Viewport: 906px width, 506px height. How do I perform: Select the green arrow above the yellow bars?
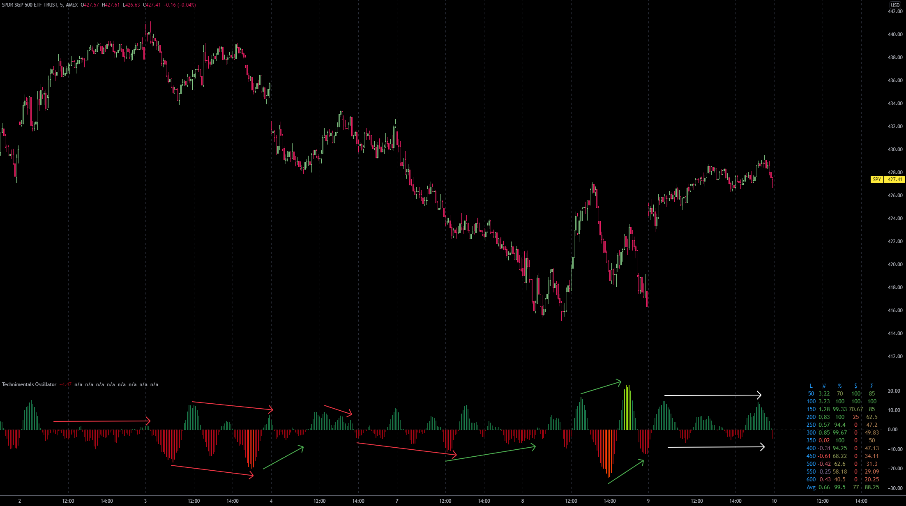click(600, 388)
